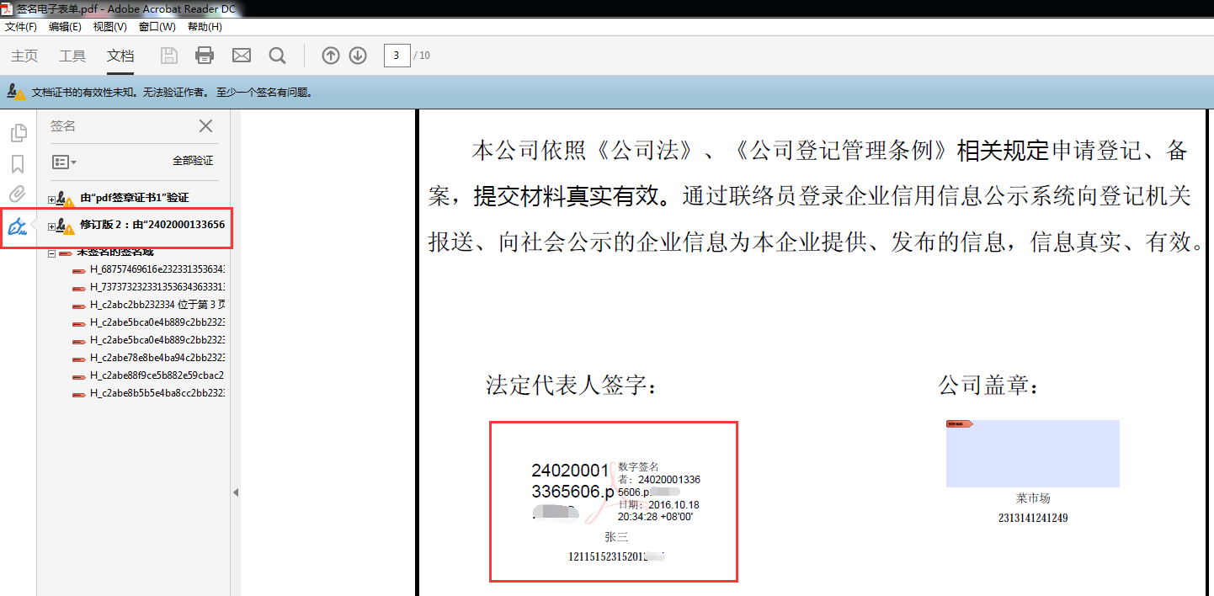The height and width of the screenshot is (596, 1214).
Task: Open Attachments paperclip panel
Action: (x=18, y=194)
